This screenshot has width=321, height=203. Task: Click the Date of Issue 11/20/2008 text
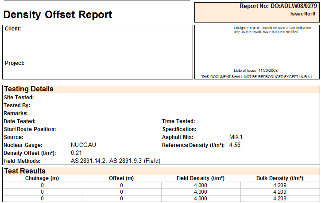click(255, 70)
